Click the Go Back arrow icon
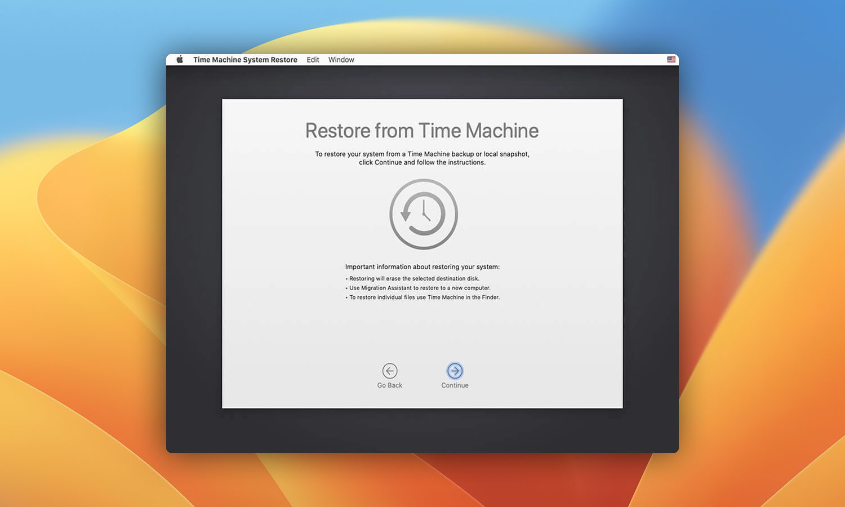Screen dimensions: 845x507 point(390,371)
